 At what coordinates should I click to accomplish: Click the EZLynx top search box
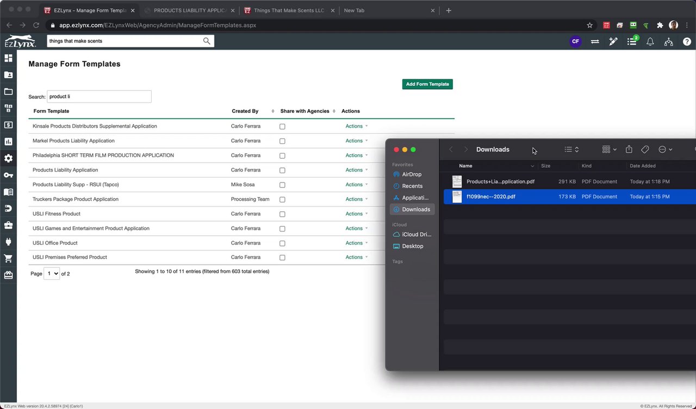pos(130,41)
